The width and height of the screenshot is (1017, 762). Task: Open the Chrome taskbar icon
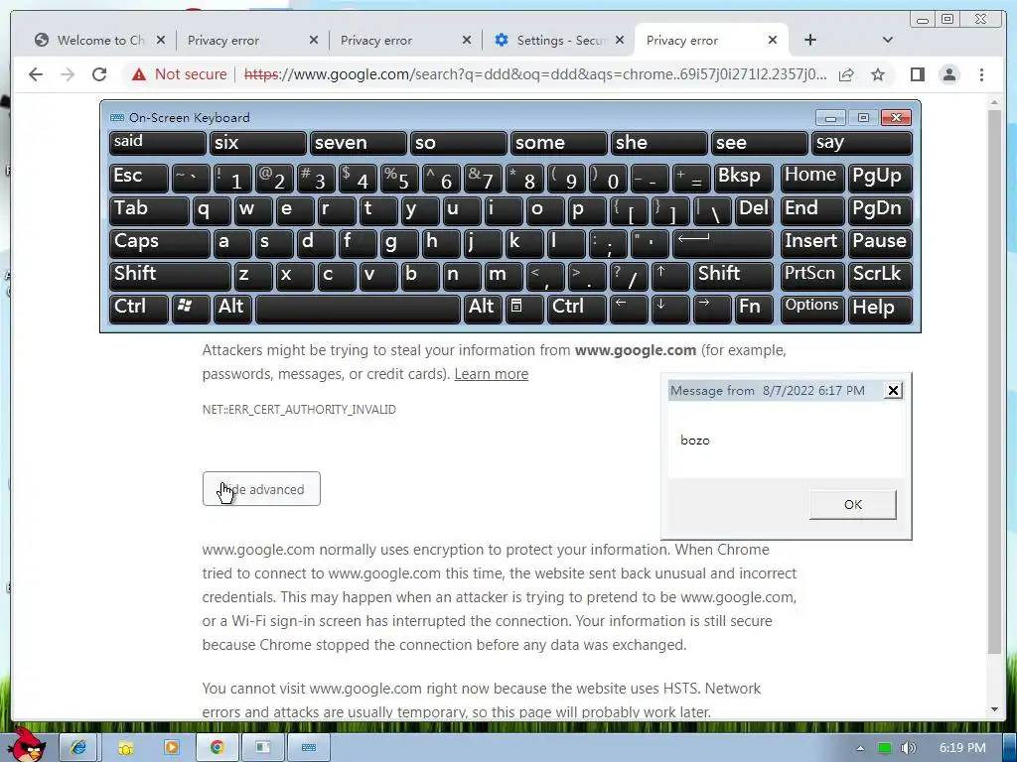(x=218, y=748)
